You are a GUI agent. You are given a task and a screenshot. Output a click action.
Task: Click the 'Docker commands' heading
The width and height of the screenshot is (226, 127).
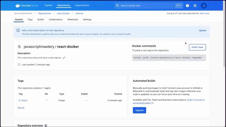pos(144,46)
